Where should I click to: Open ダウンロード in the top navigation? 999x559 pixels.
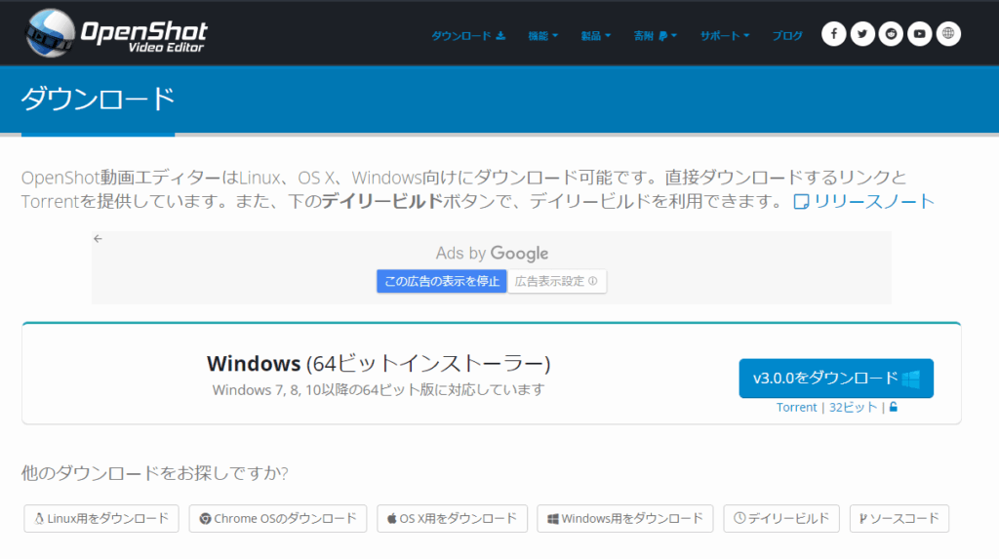point(468,36)
